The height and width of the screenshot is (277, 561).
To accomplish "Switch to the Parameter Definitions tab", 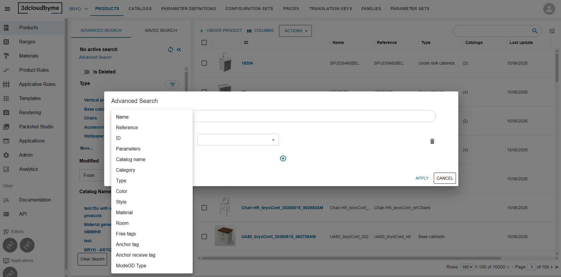I will click(188, 9).
